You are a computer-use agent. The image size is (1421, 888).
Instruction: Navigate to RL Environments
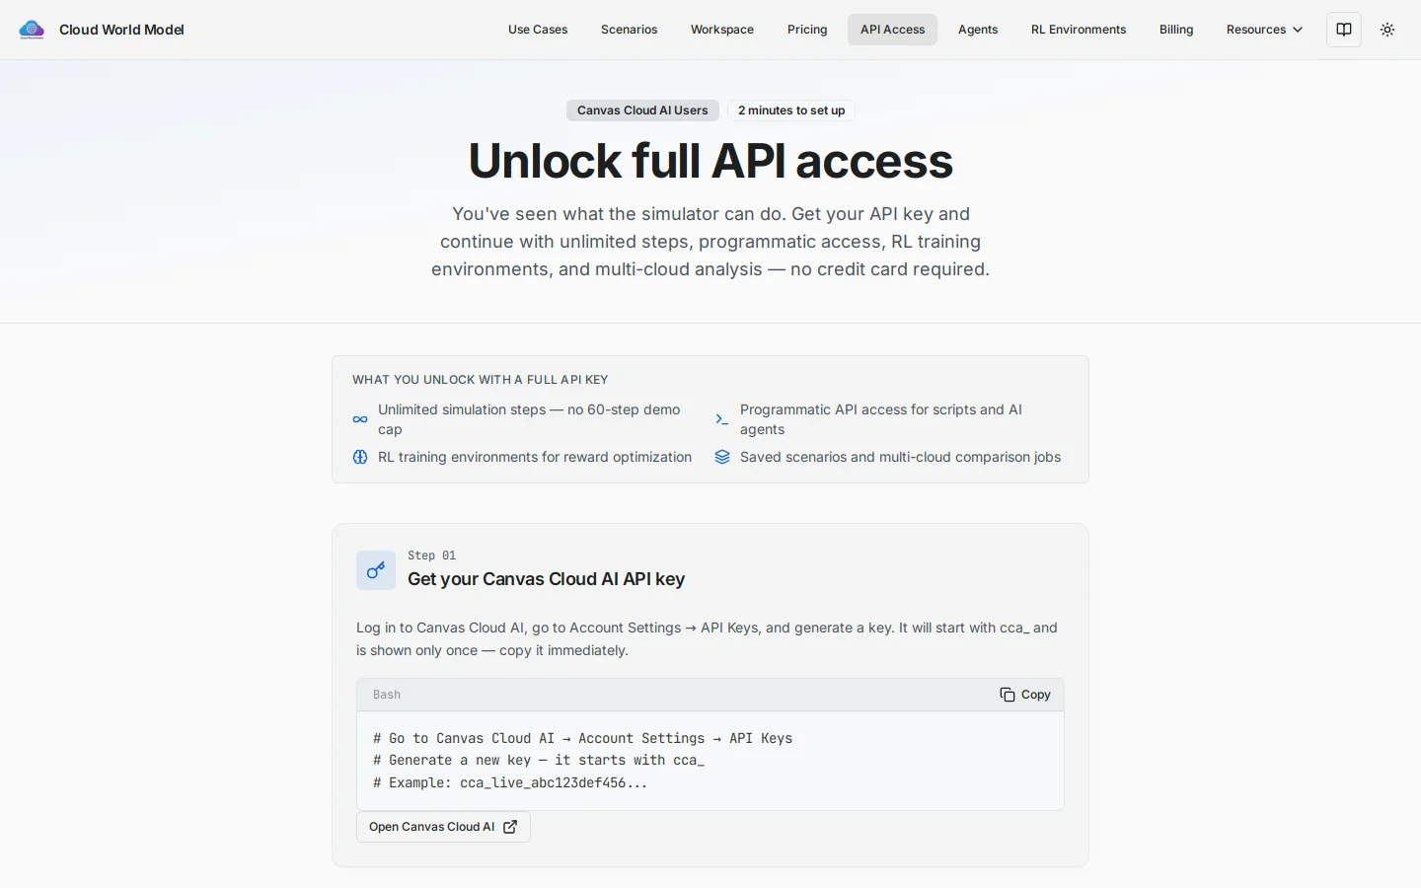(x=1079, y=30)
